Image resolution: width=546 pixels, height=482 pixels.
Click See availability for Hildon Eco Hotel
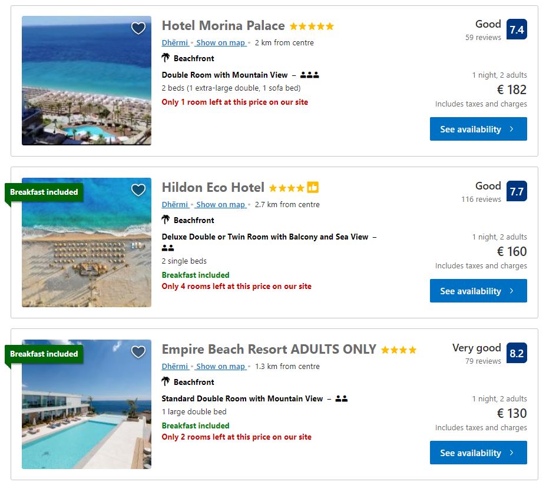[478, 291]
